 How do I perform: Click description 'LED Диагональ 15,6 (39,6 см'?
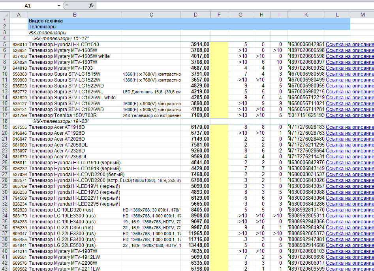pyautogui.click(x=151, y=92)
